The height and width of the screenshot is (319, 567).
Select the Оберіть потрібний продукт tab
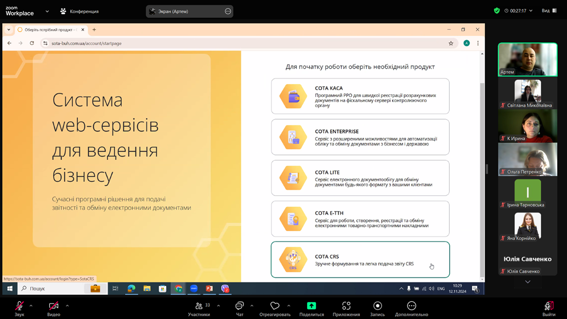pos(50,30)
